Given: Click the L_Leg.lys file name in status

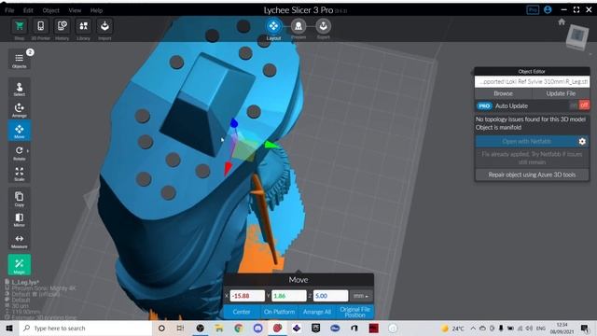Looking at the screenshot, I should tap(25, 282).
